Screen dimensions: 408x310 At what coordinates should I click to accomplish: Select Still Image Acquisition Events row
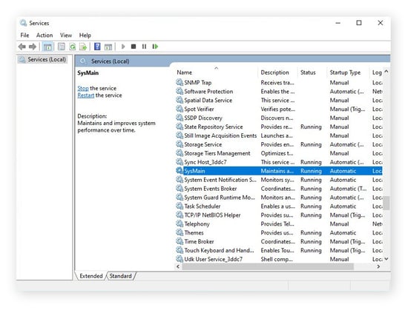(279, 135)
